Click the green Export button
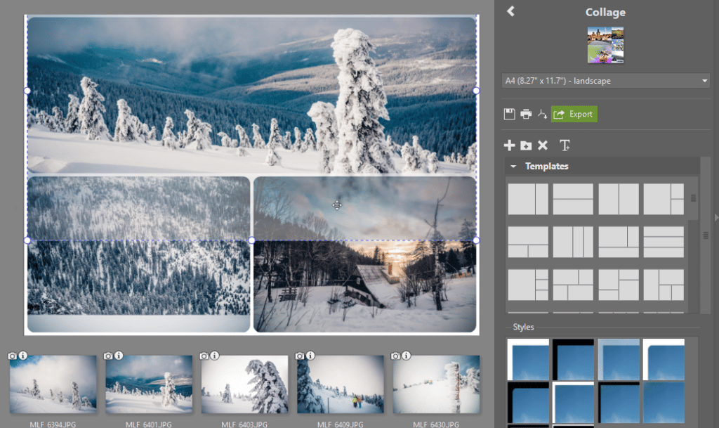This screenshot has height=428, width=719. pyautogui.click(x=574, y=114)
